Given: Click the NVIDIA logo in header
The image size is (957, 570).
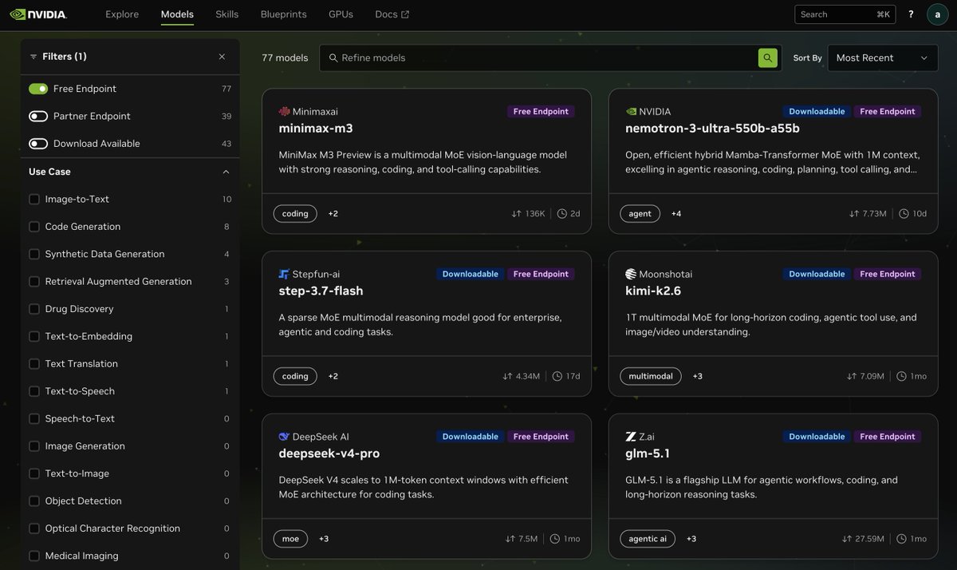Looking at the screenshot, I should (38, 14).
